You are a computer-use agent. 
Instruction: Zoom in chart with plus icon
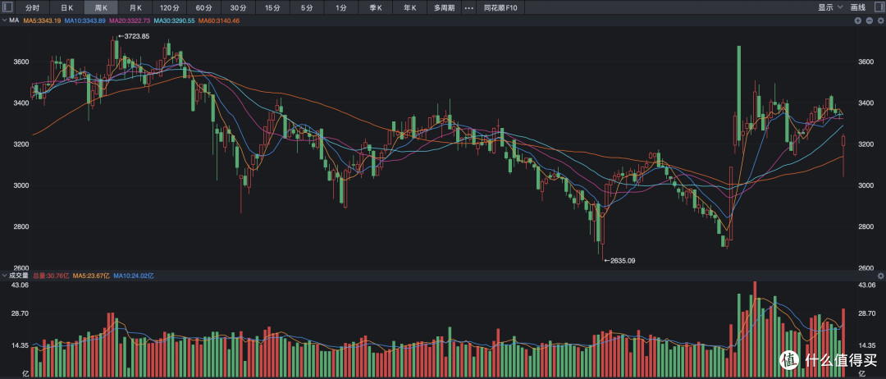[858, 21]
